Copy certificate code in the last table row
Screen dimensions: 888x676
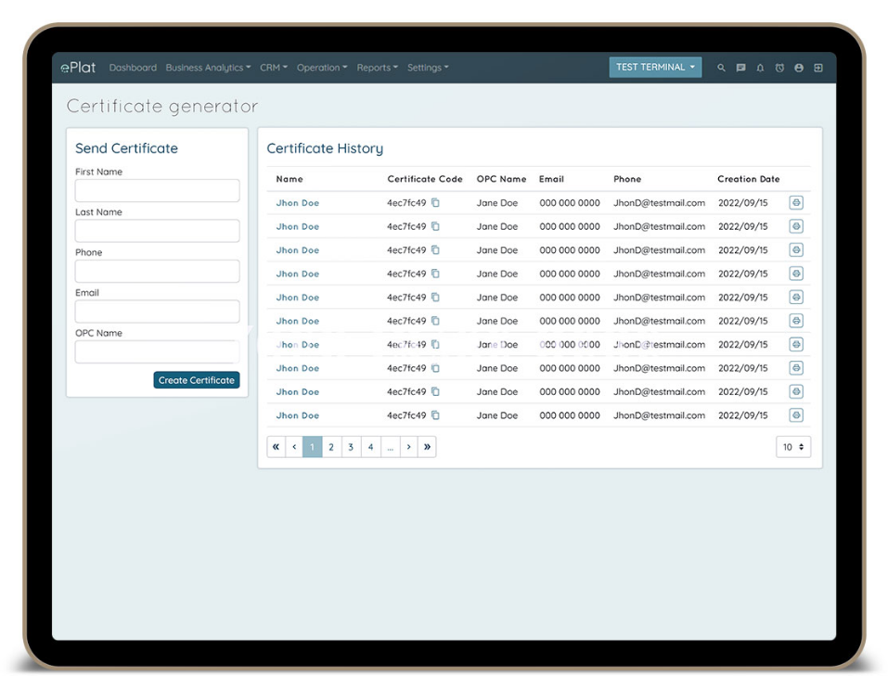(x=435, y=415)
